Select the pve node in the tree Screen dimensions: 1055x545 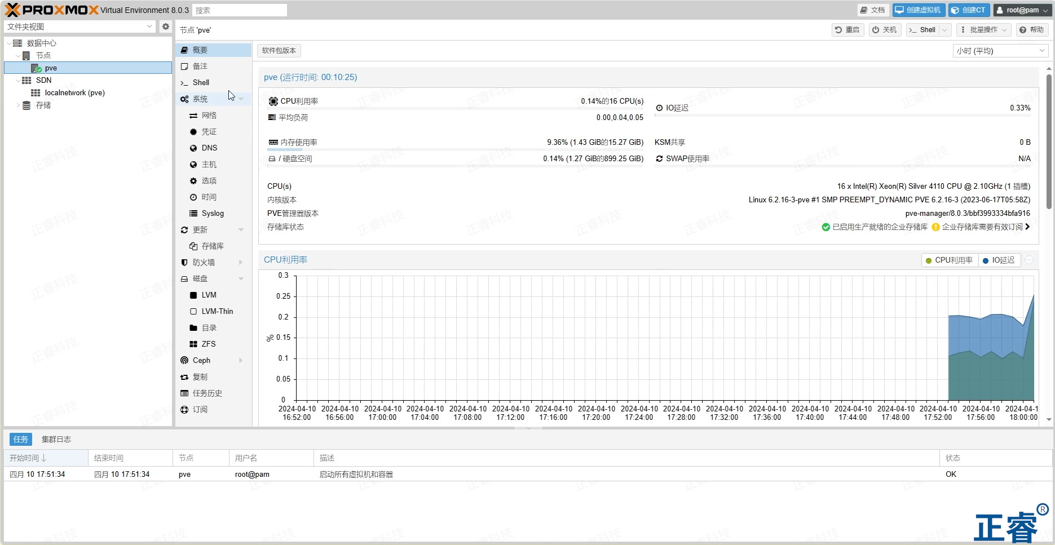point(88,68)
